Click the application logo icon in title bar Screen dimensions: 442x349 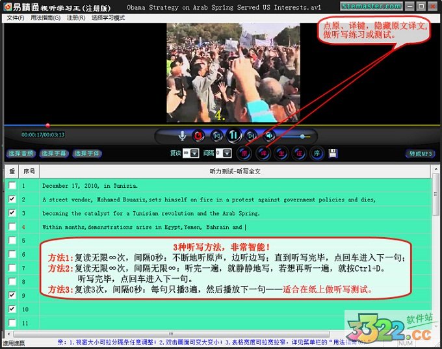point(8,6)
